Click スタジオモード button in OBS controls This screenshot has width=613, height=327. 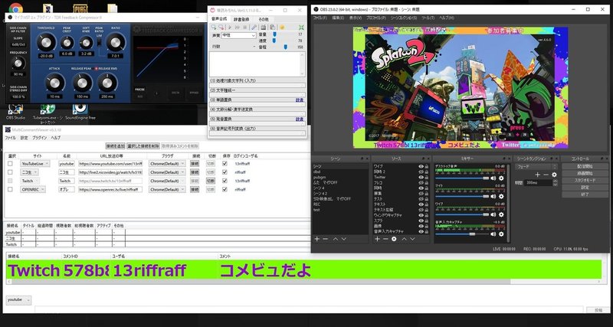(585, 181)
